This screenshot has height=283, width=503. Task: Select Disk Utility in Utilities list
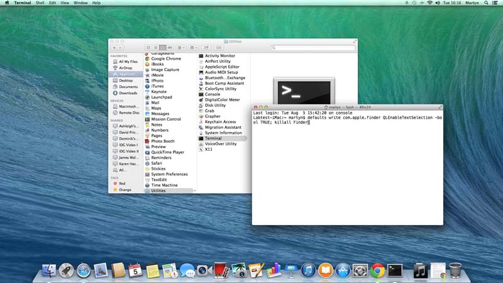pos(215,105)
